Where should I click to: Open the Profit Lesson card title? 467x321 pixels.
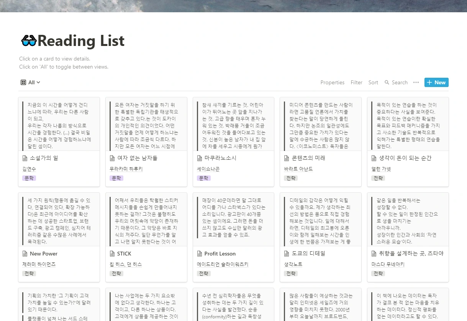point(220,254)
